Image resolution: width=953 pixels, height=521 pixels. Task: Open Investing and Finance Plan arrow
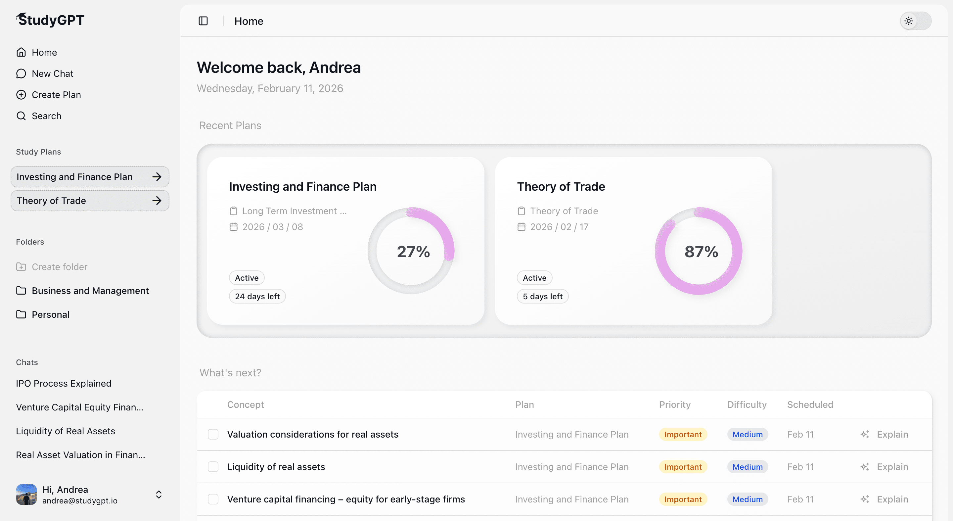click(x=157, y=177)
